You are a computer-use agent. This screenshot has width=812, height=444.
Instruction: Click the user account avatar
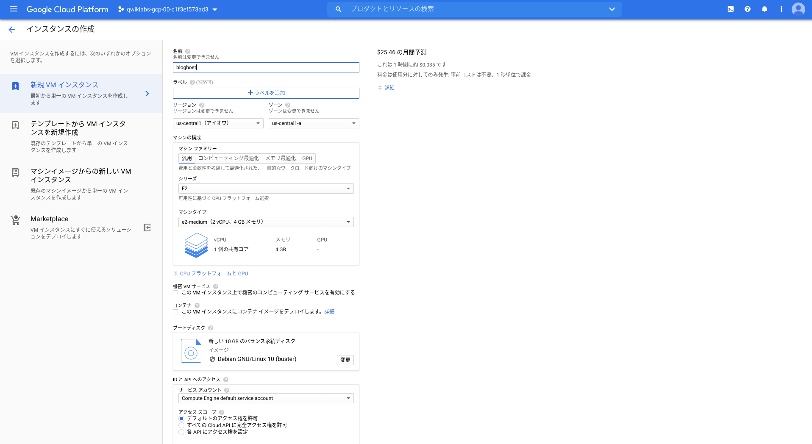tap(798, 9)
